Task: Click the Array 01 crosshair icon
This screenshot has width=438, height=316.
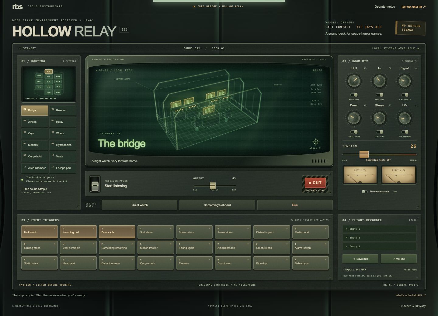Action: [x=316, y=142]
